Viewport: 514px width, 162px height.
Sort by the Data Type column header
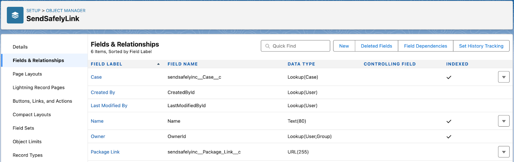click(x=301, y=64)
